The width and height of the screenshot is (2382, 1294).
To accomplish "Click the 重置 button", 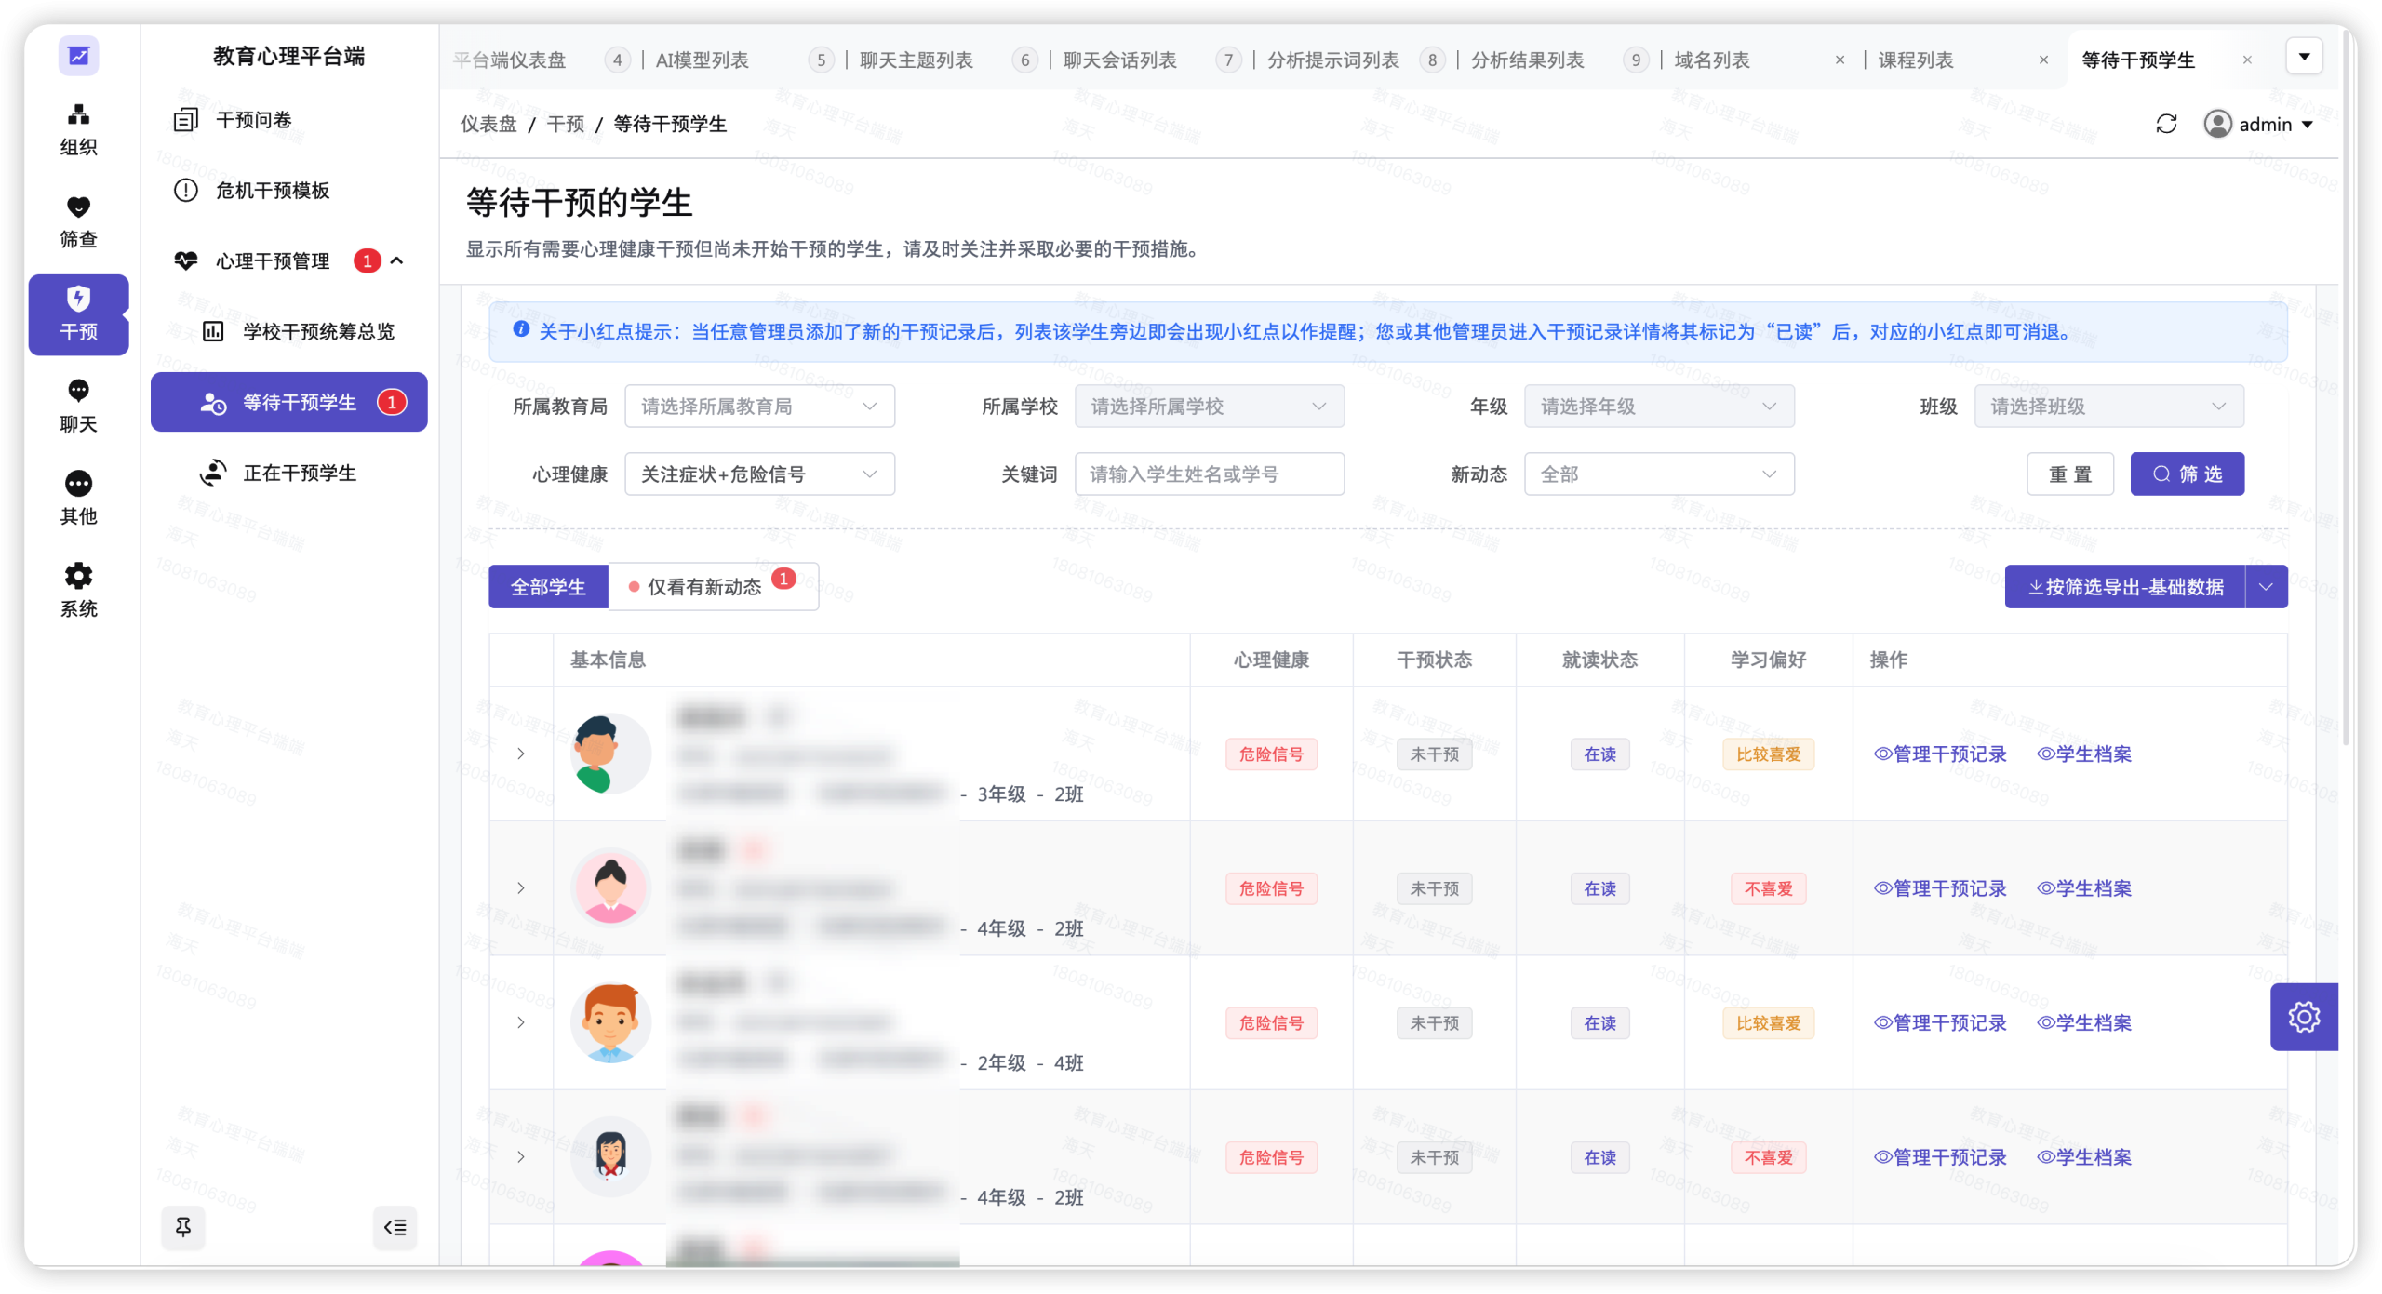I will (x=2069, y=474).
